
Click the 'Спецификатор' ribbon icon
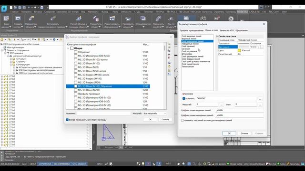point(143,19)
